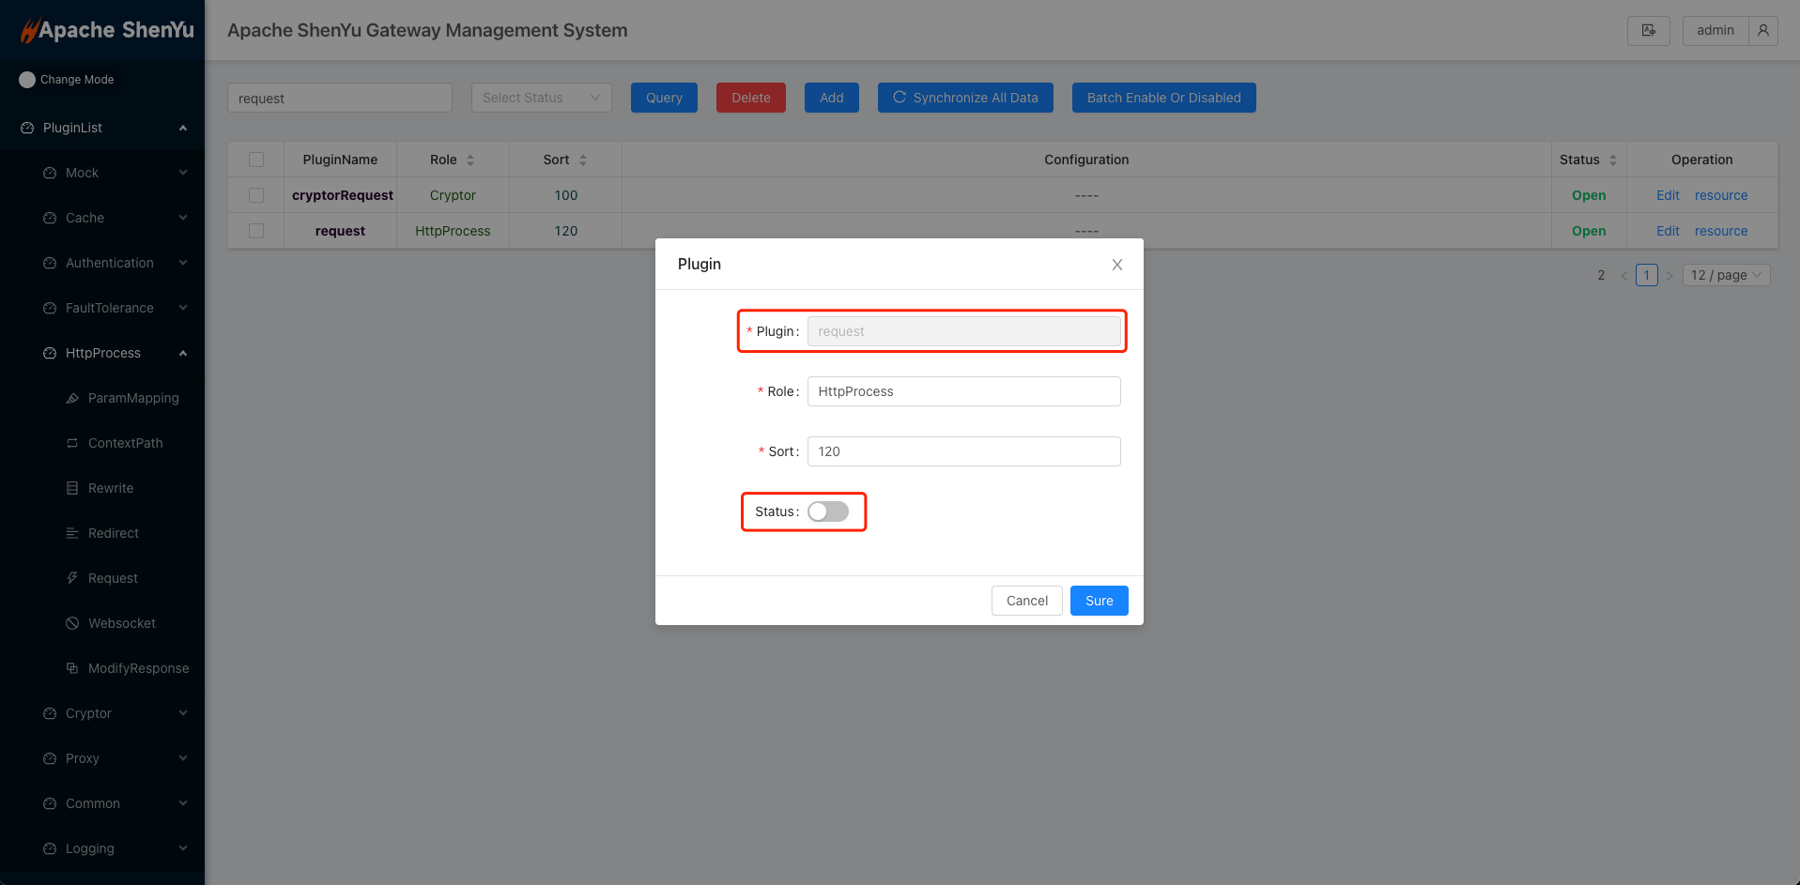Image resolution: width=1800 pixels, height=885 pixels.
Task: Toggle the Status switch in Plugin dialog
Action: point(827,511)
